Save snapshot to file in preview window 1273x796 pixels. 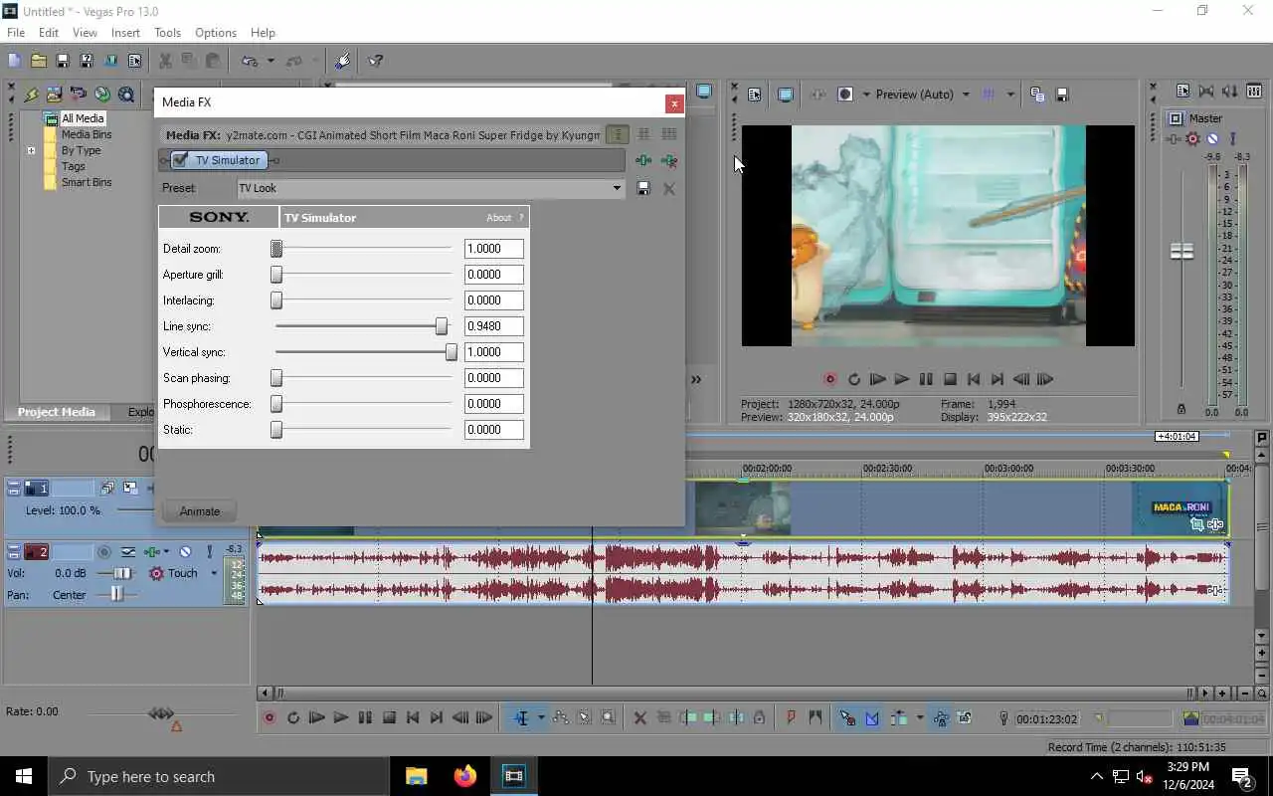pos(1061,95)
